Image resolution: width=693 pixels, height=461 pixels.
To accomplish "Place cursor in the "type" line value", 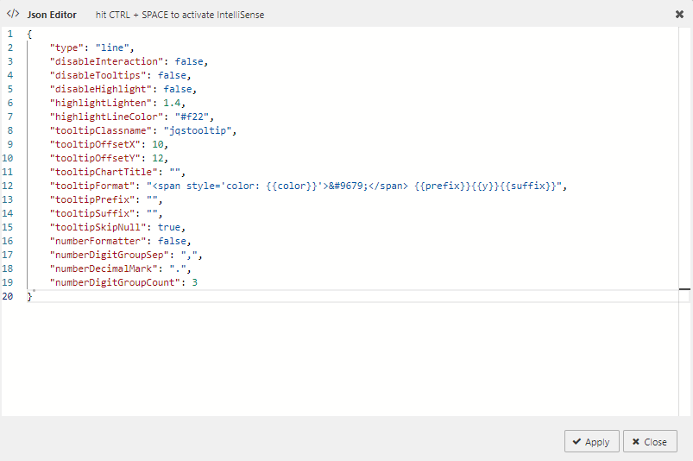I will [x=114, y=48].
